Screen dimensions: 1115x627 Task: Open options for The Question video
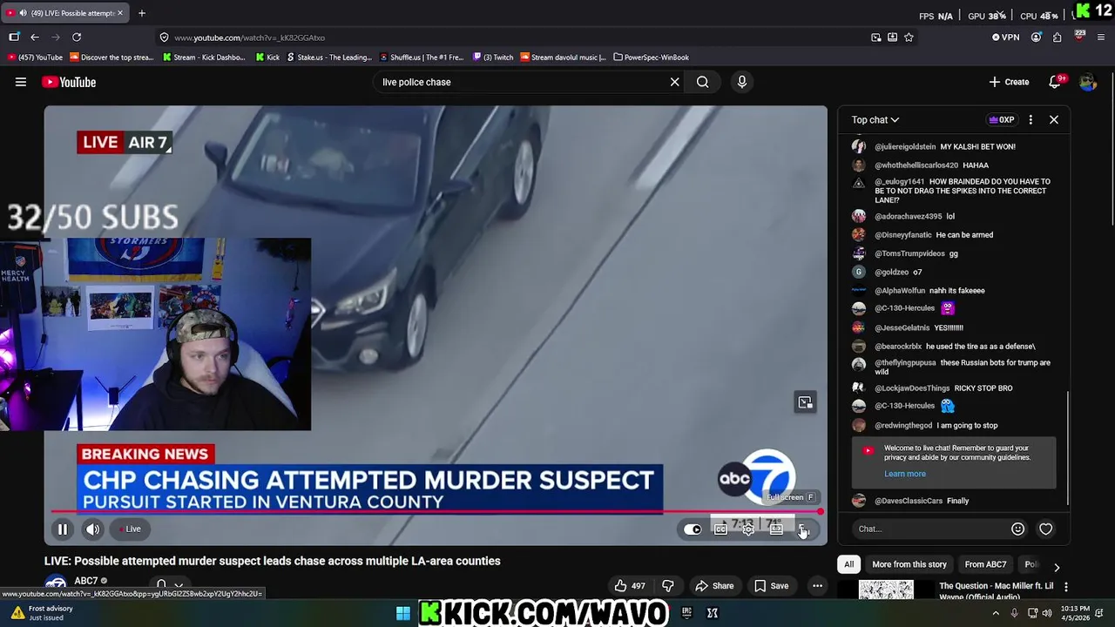coord(1065,587)
